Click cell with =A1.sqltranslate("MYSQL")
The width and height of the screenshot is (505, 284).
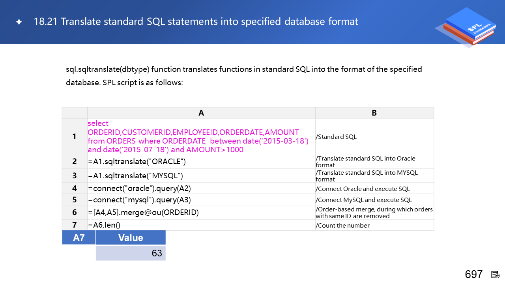135,176
